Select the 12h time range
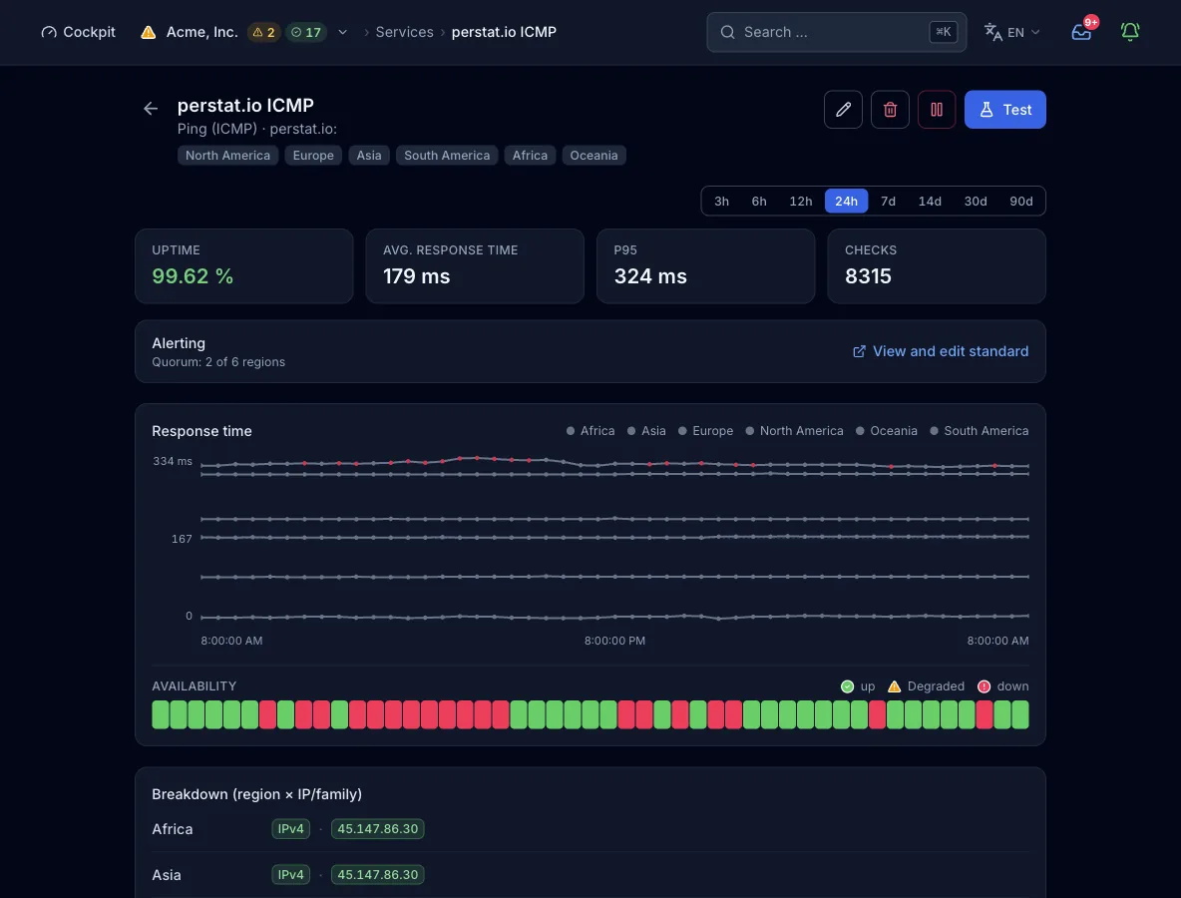The image size is (1181, 898). (x=801, y=202)
